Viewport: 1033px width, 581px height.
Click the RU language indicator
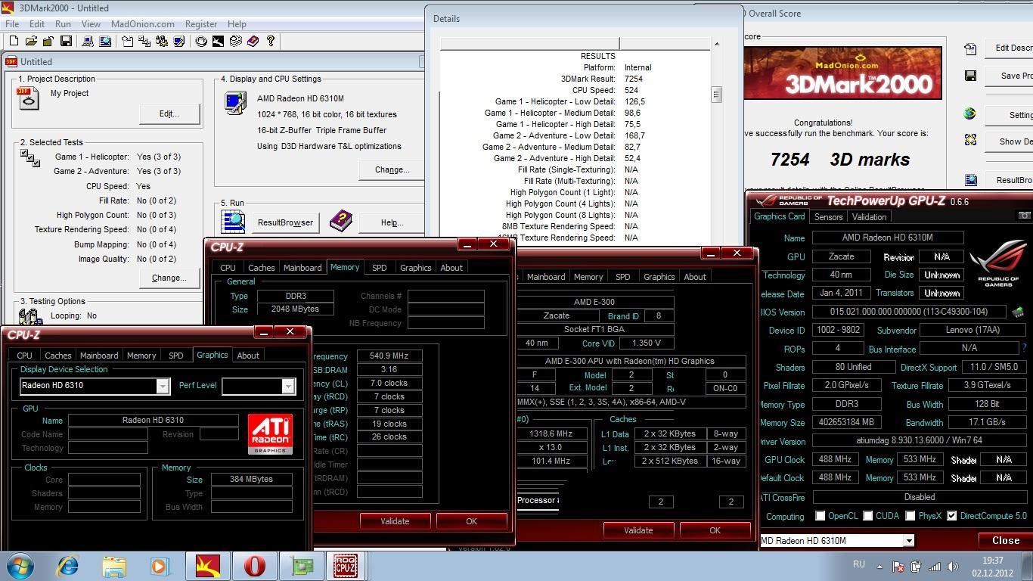(859, 564)
